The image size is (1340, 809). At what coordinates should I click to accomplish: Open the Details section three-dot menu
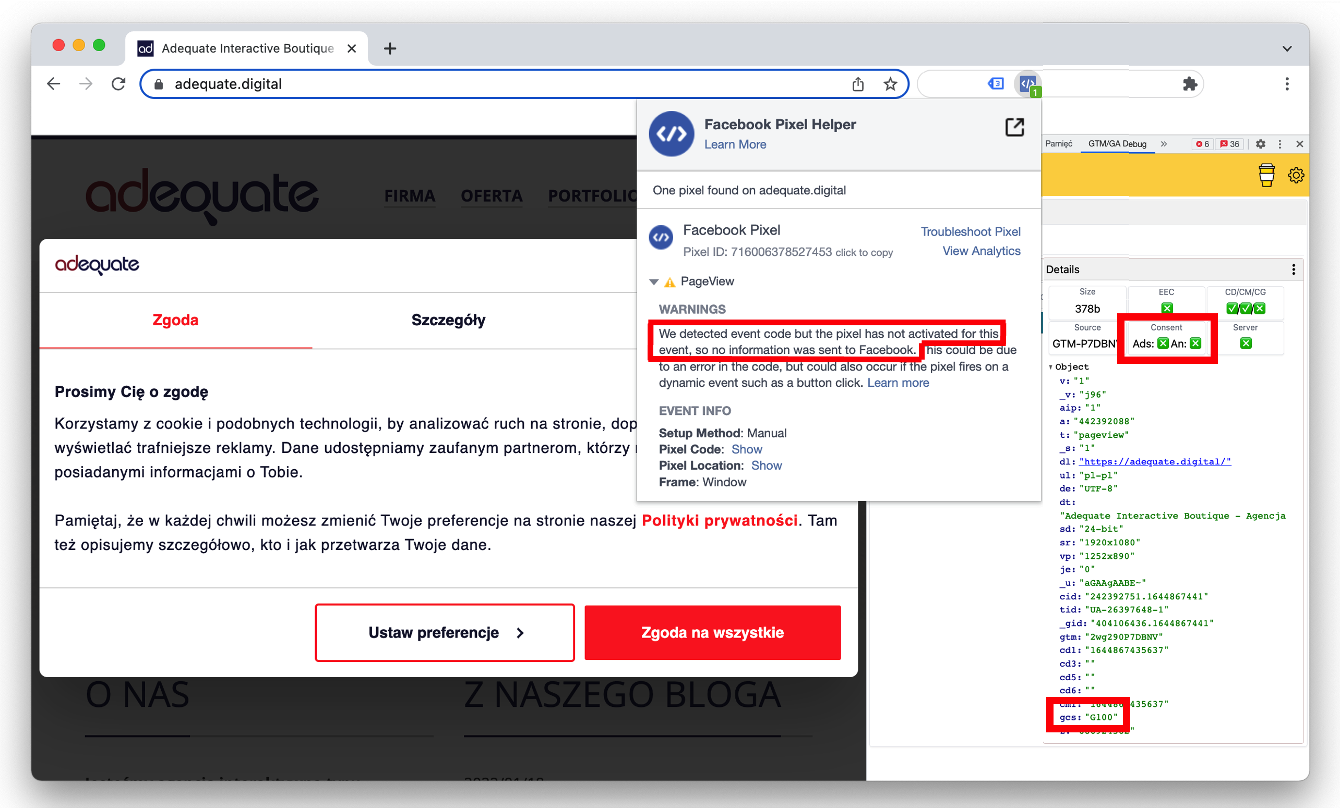[x=1294, y=270]
